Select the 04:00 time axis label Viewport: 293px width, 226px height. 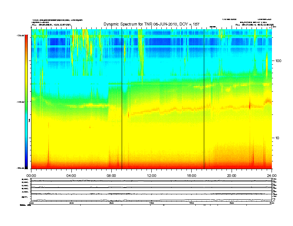tap(71, 175)
